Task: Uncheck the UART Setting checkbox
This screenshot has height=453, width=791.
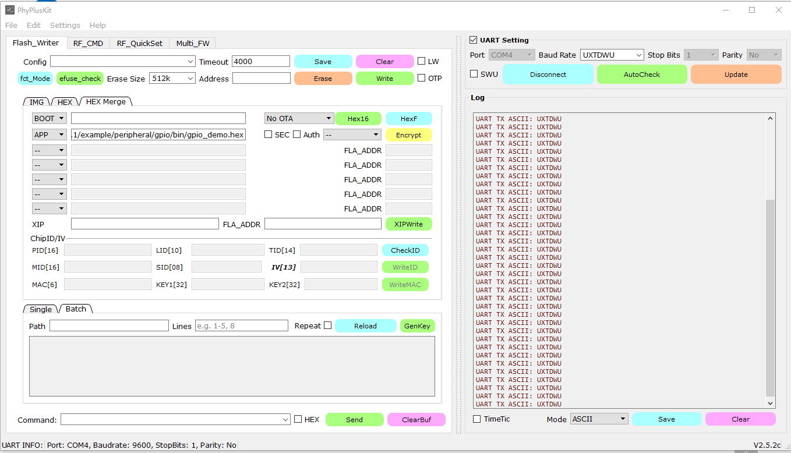Action: point(474,40)
